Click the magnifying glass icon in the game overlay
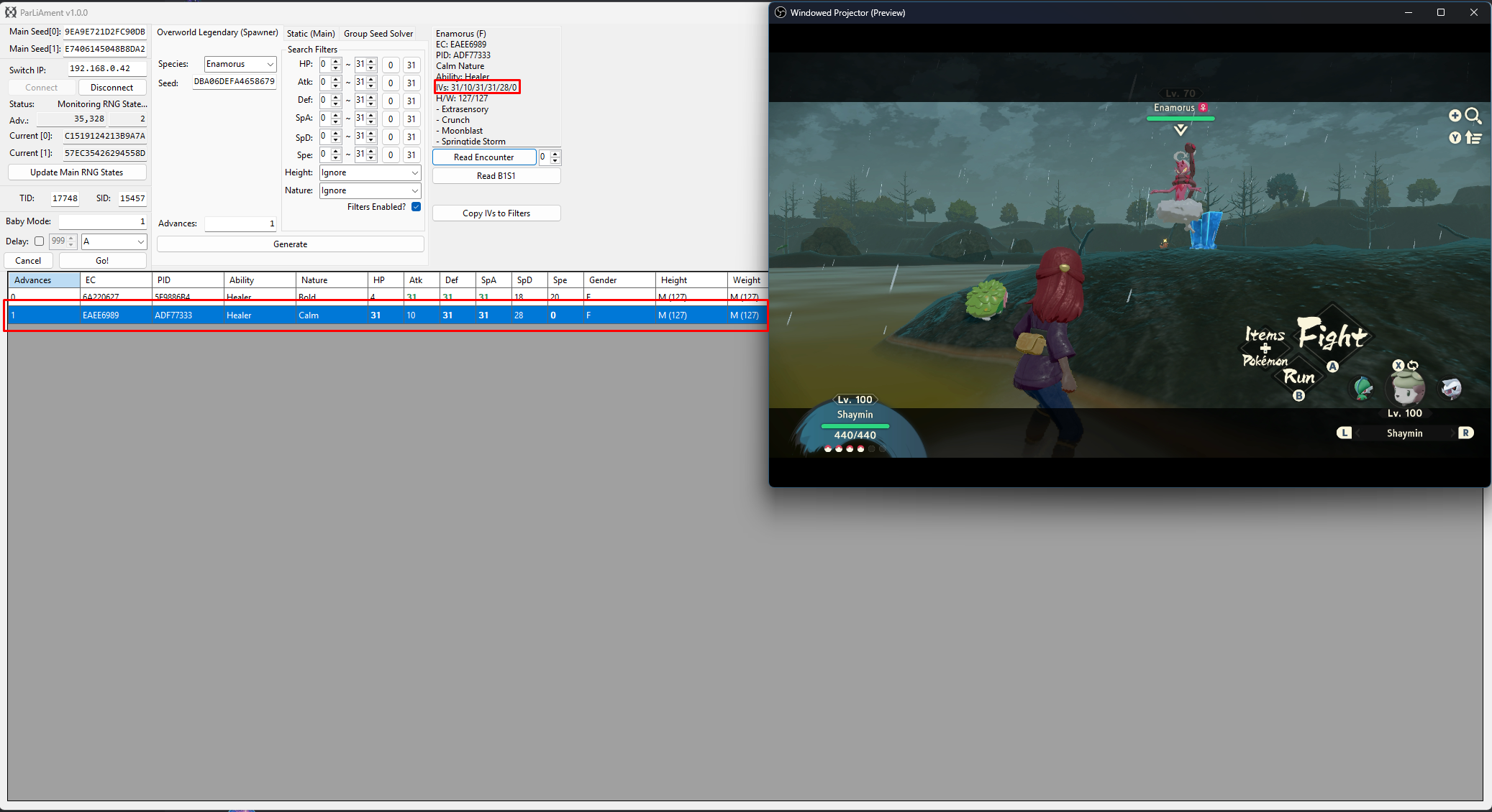Image resolution: width=1492 pixels, height=812 pixels. click(1473, 116)
